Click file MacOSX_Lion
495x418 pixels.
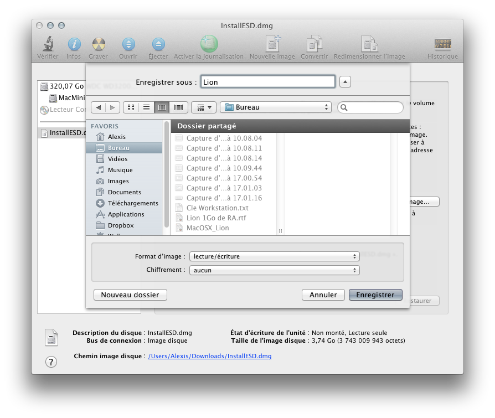point(224,228)
